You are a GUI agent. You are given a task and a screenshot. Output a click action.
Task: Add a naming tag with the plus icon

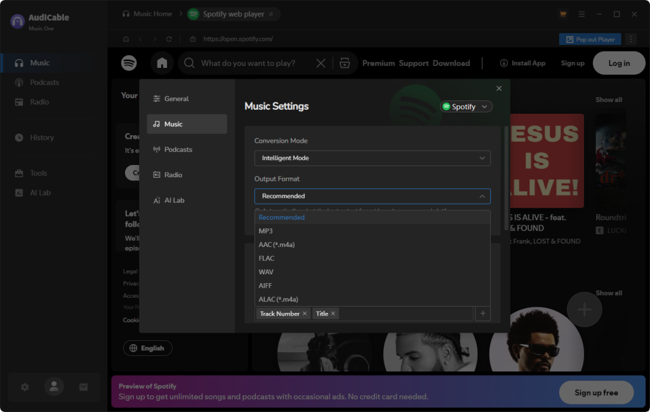482,314
